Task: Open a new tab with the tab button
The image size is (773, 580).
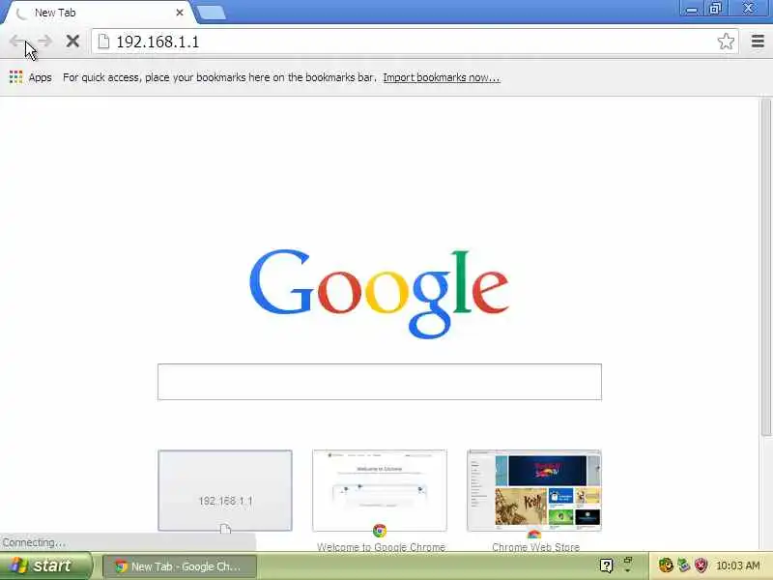Action: pyautogui.click(x=211, y=13)
